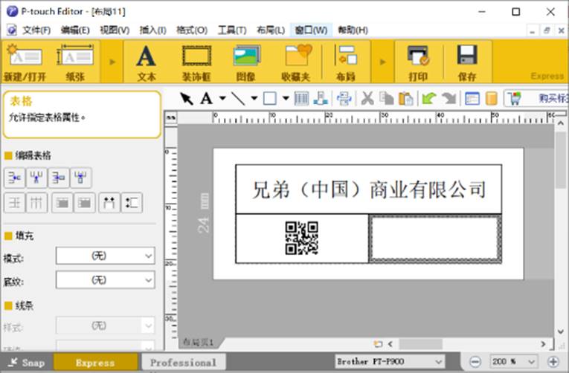Open the 视图(V) menu

(x=115, y=30)
